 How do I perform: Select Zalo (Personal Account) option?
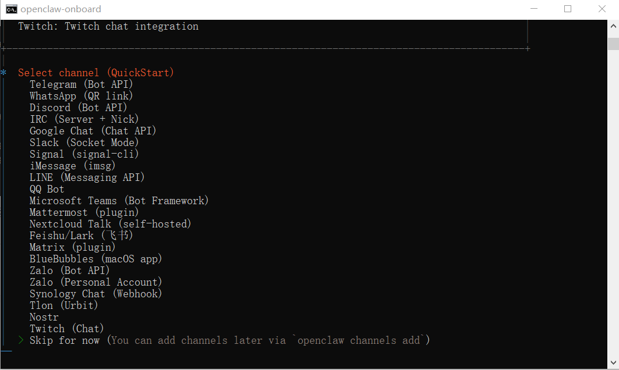tap(96, 282)
